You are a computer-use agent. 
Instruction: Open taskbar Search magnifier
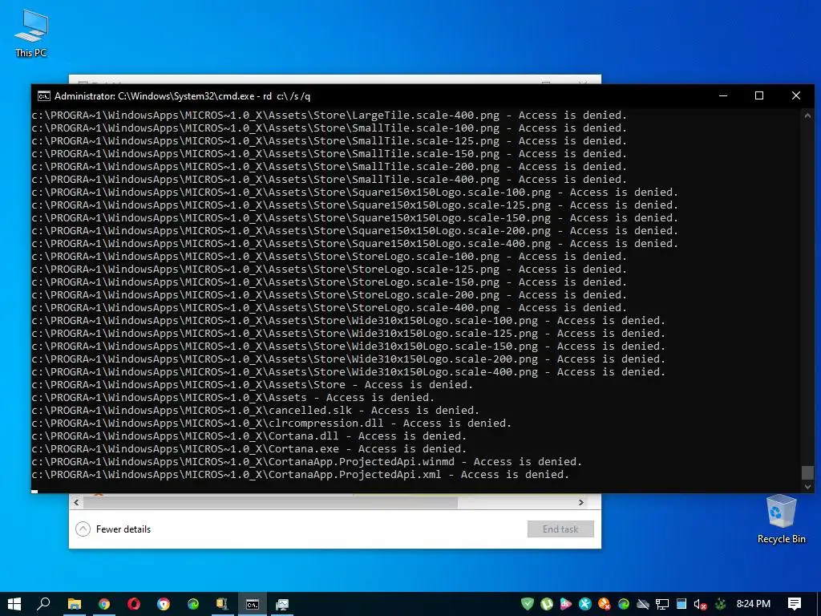pyautogui.click(x=43, y=604)
